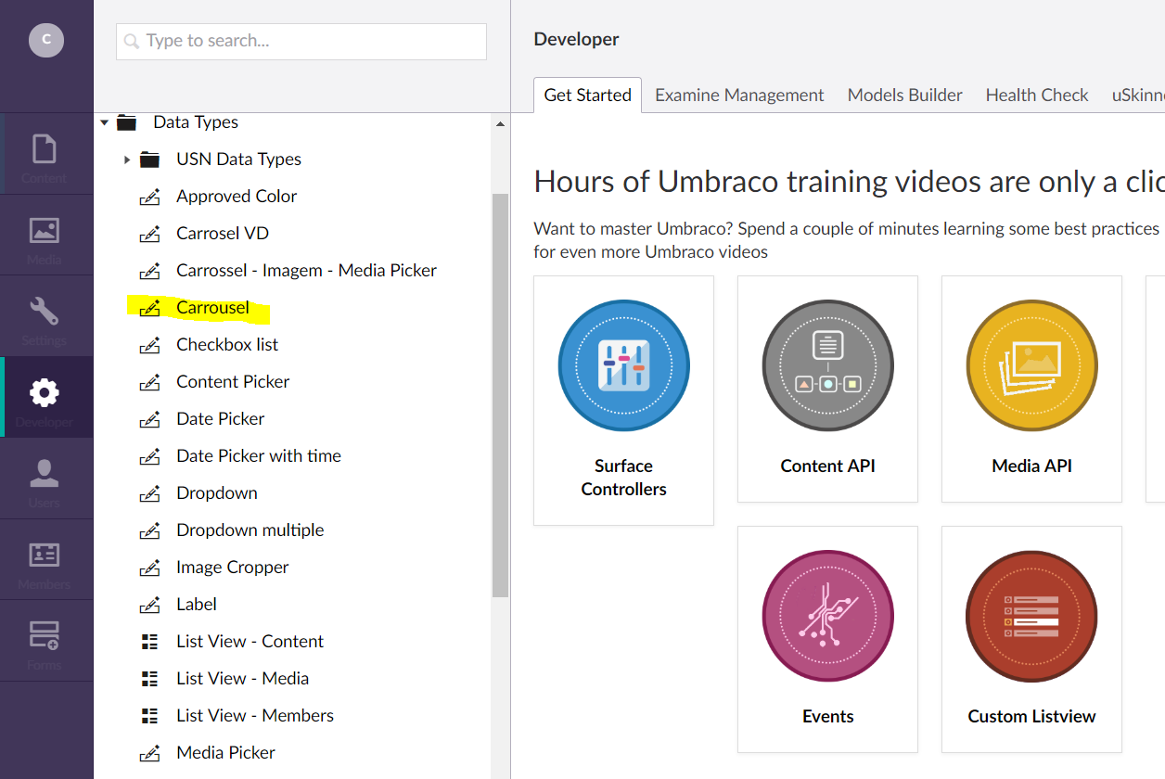
Task: Open the Media section icon
Action: coord(45,230)
